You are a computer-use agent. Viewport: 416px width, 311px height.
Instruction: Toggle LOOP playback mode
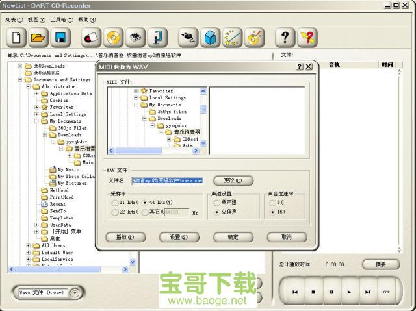point(385,292)
